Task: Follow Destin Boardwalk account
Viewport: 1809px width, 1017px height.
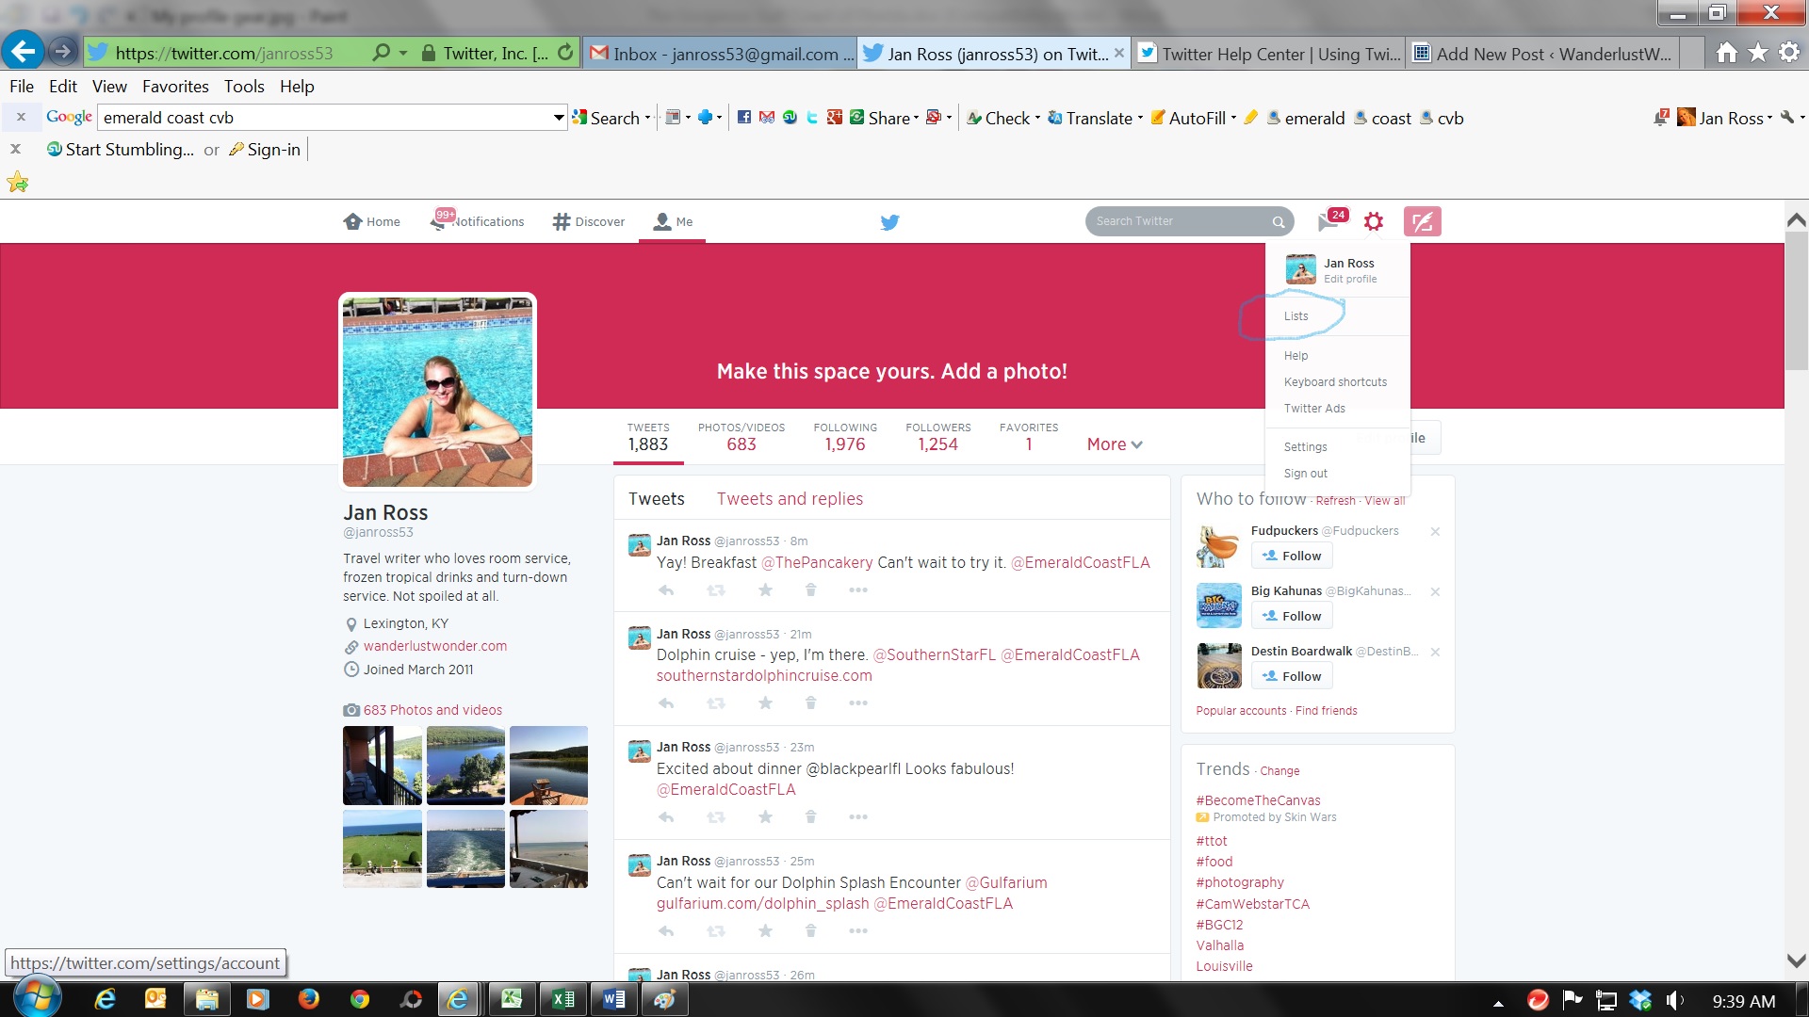Action: tap(1292, 677)
